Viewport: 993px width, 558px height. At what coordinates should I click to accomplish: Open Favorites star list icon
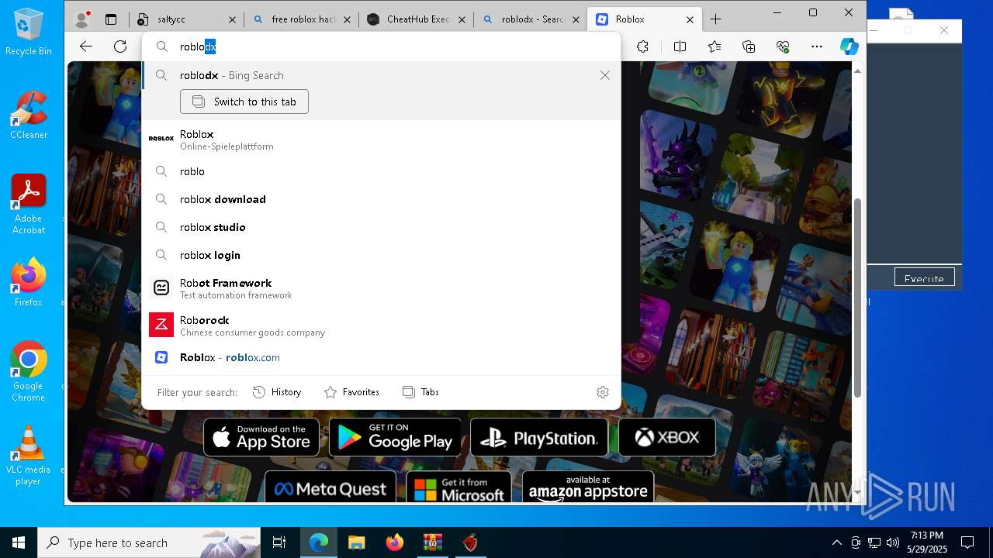pos(714,46)
